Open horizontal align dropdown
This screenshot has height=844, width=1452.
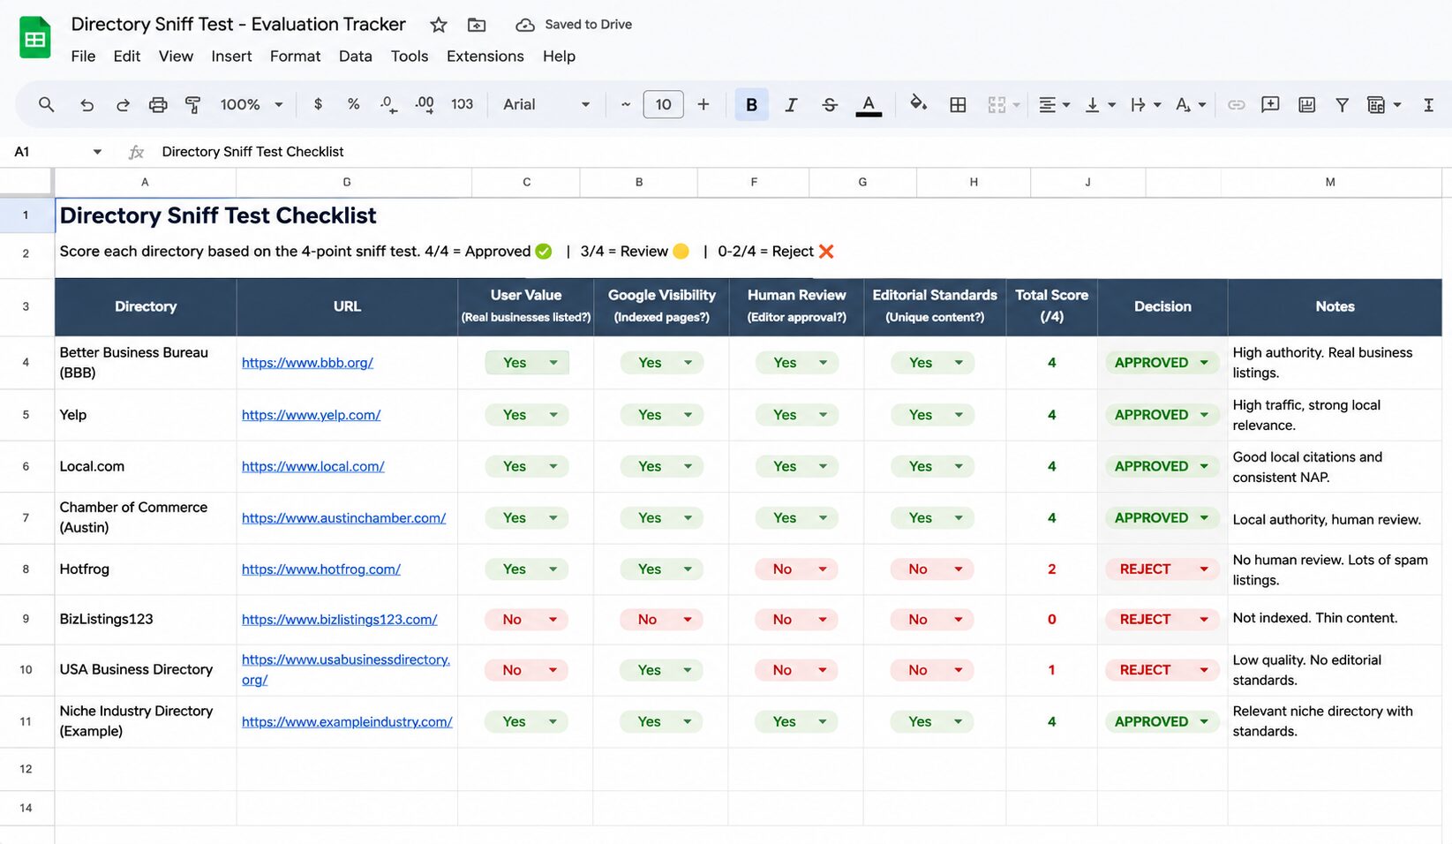coord(1054,104)
